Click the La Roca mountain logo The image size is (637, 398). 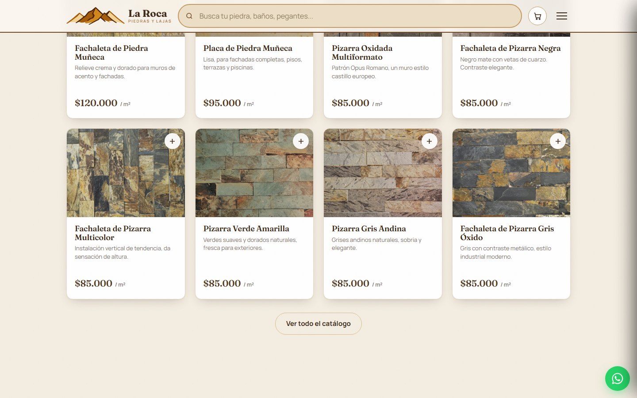click(95, 16)
